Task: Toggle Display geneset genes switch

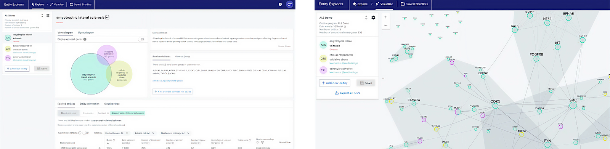Action: point(141,39)
